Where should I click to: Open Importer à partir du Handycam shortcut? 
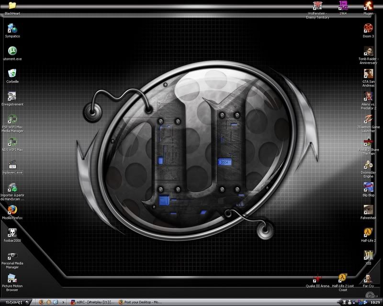[12, 192]
